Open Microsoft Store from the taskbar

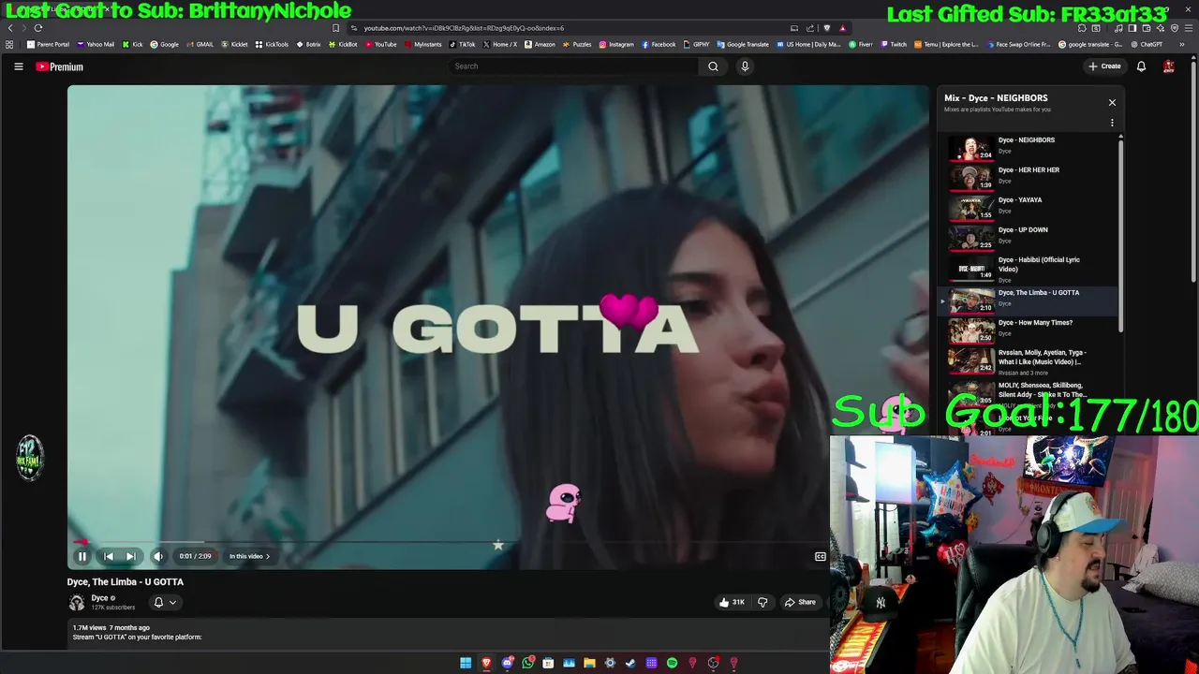click(x=548, y=663)
